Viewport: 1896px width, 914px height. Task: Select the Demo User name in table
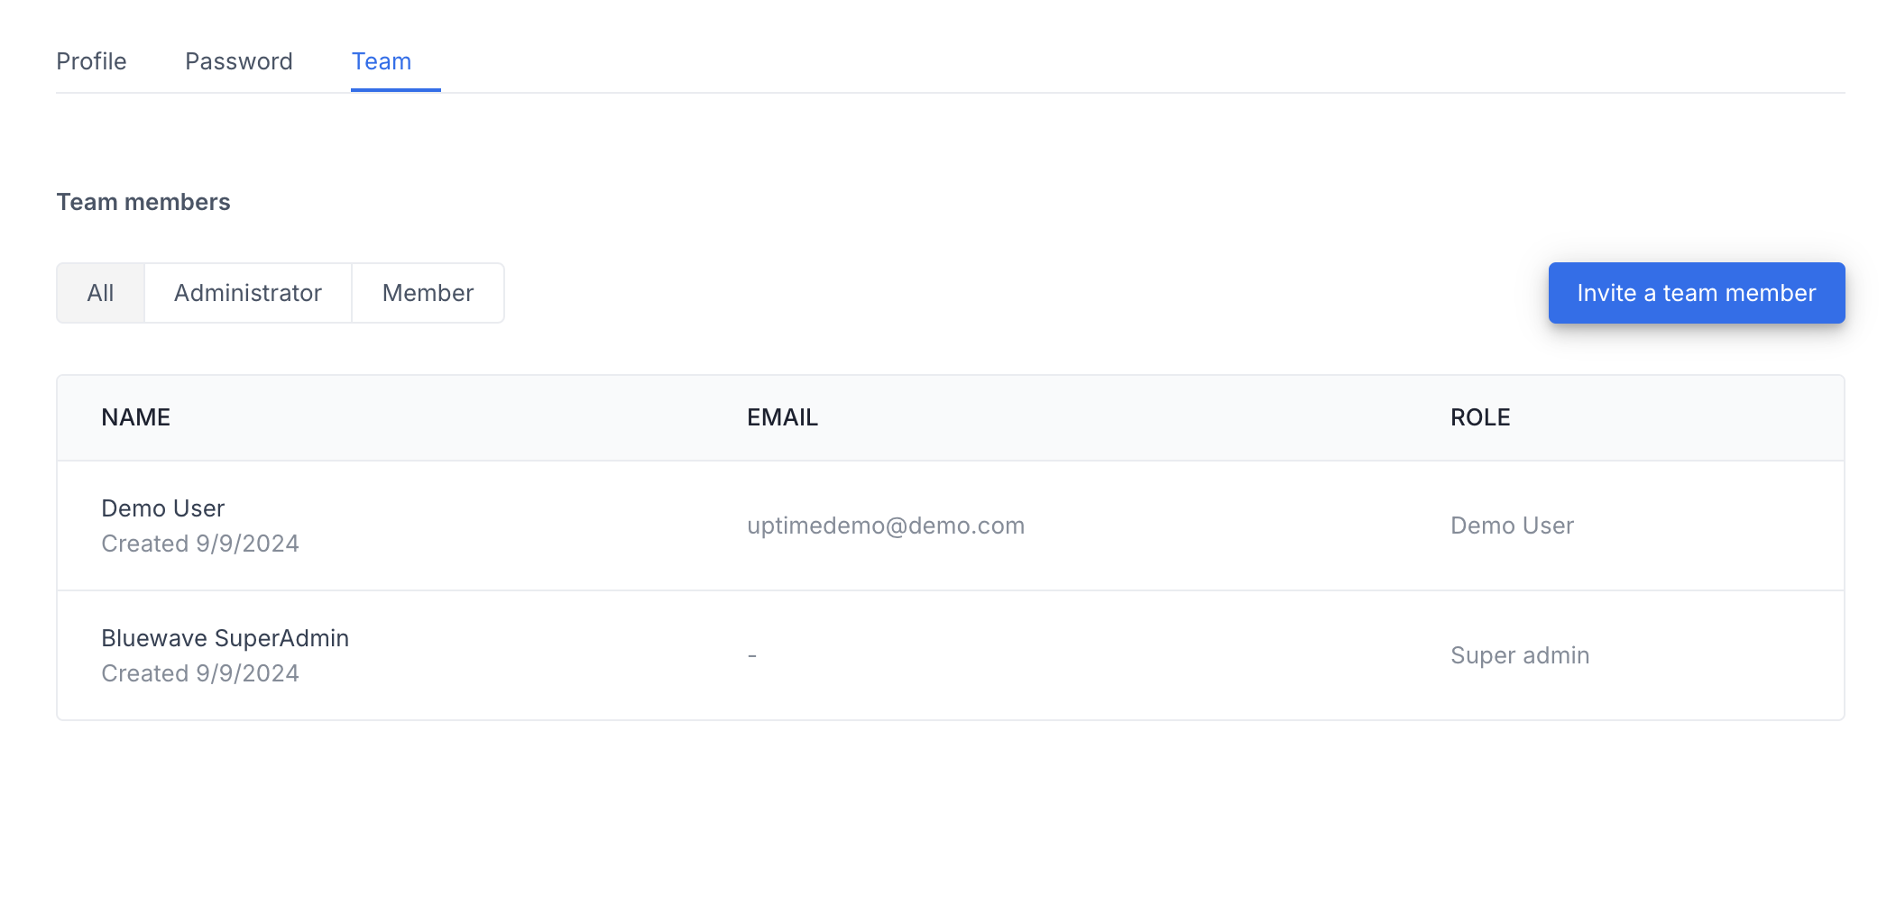[x=163, y=508]
